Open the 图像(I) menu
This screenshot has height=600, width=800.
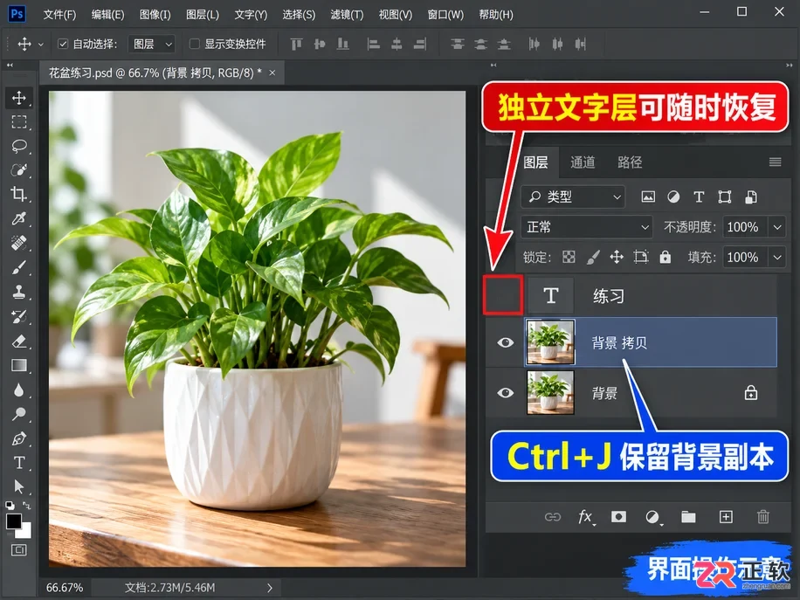click(155, 15)
